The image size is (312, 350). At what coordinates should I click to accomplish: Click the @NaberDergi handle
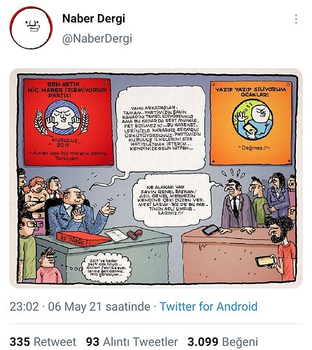pos(97,38)
